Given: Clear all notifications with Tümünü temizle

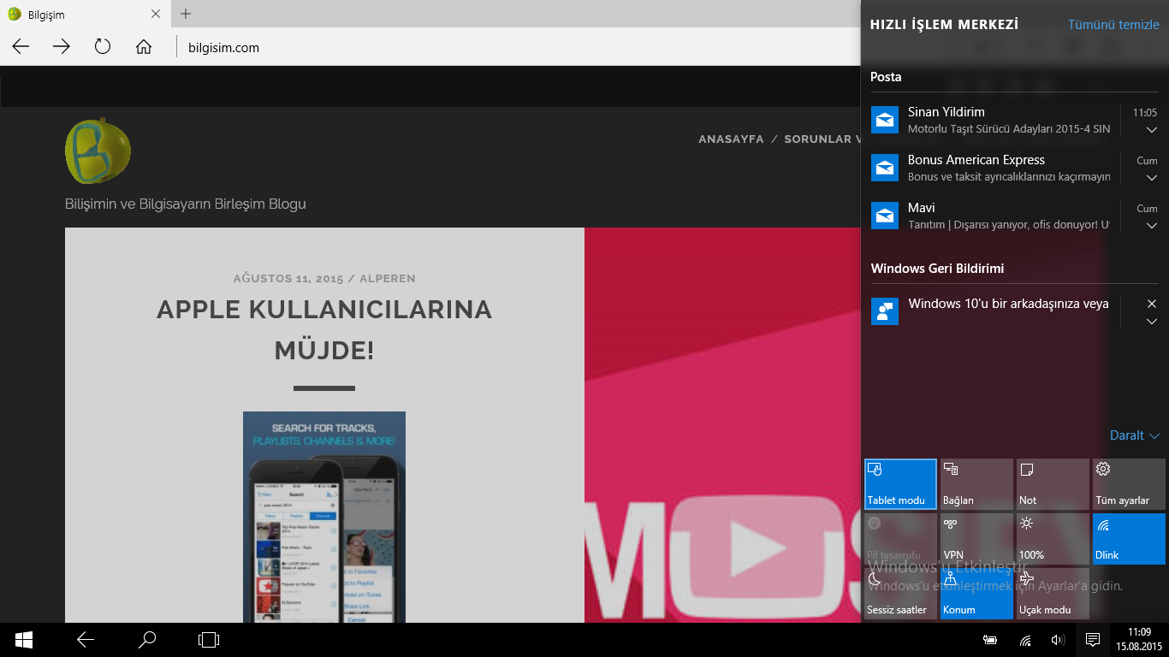Looking at the screenshot, I should pyautogui.click(x=1113, y=25).
